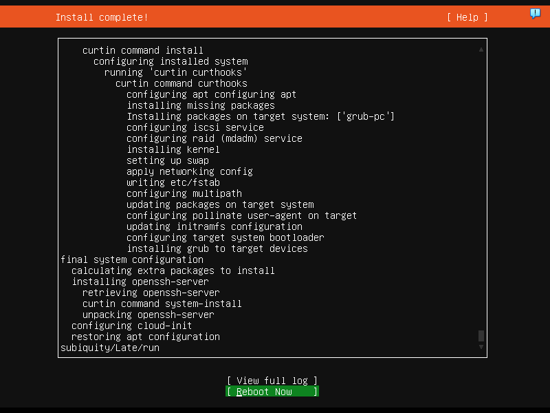Open the View full log button

click(x=272, y=381)
